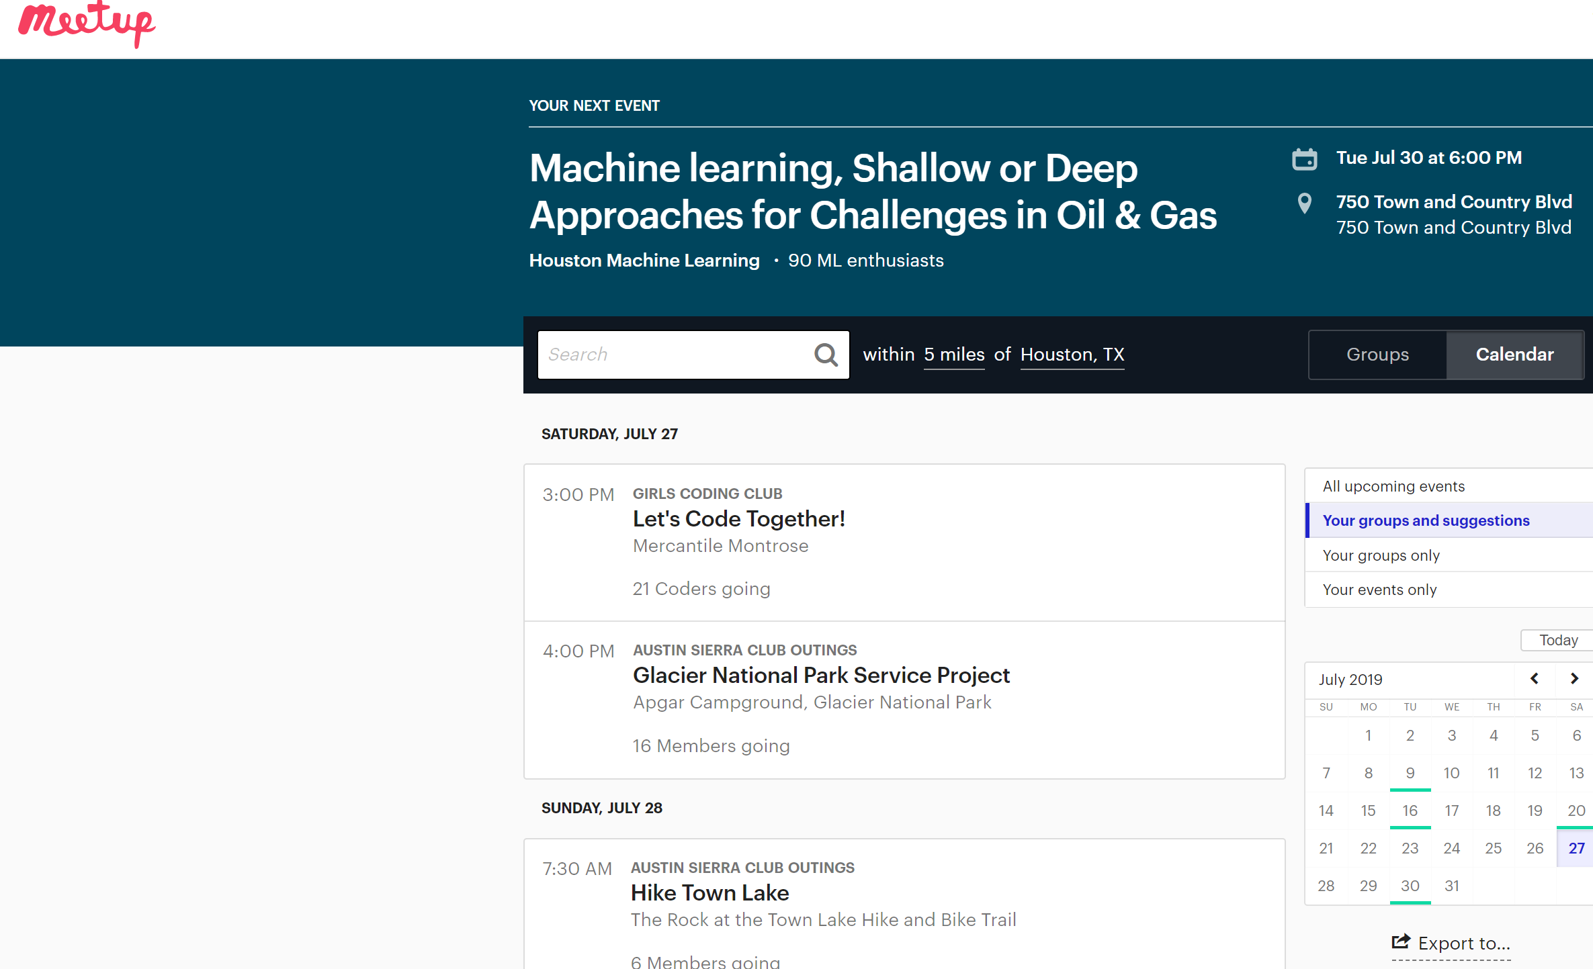Click the Meetup logo
The width and height of the screenshot is (1593, 969).
[x=87, y=24]
